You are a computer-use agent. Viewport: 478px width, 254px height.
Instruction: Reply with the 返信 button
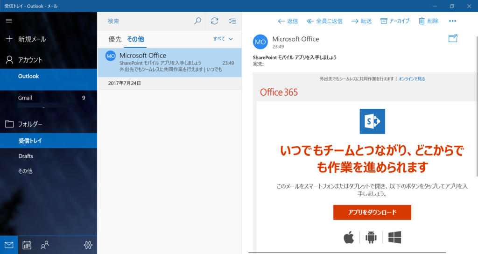(288, 21)
